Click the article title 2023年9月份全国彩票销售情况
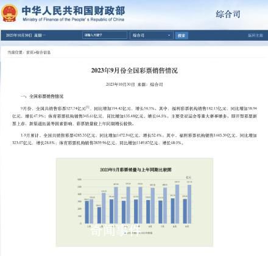Screen dimensions: 268x256 pyautogui.click(x=135, y=71)
